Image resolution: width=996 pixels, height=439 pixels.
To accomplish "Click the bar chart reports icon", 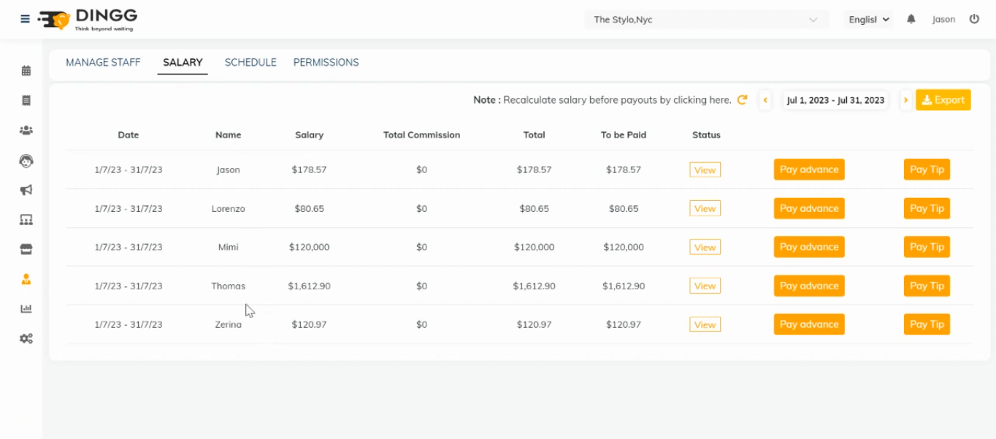I will tap(26, 309).
